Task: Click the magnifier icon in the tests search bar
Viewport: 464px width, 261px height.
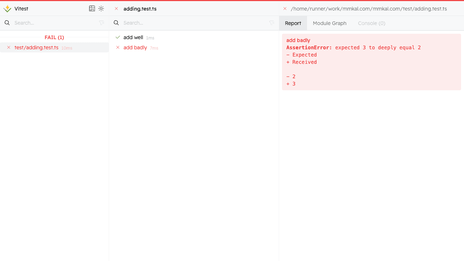Action: 116,23
